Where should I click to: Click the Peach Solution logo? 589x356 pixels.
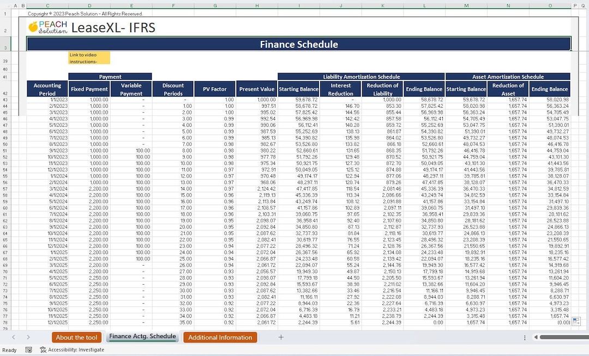point(49,26)
